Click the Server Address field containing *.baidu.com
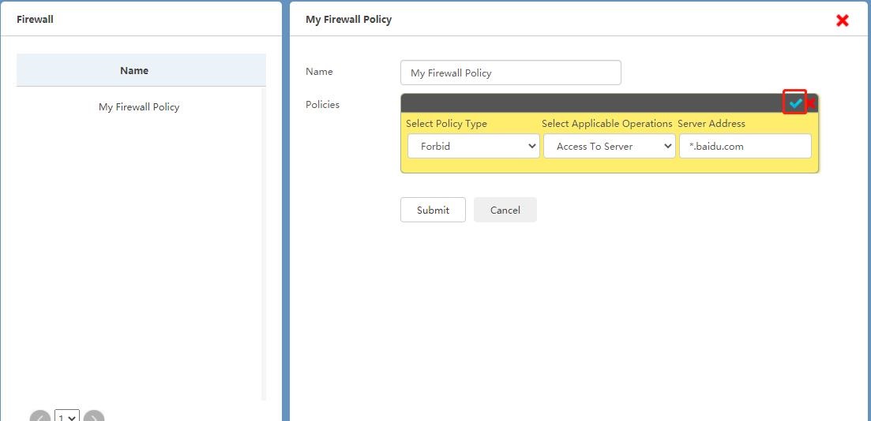The image size is (871, 421). (745, 146)
